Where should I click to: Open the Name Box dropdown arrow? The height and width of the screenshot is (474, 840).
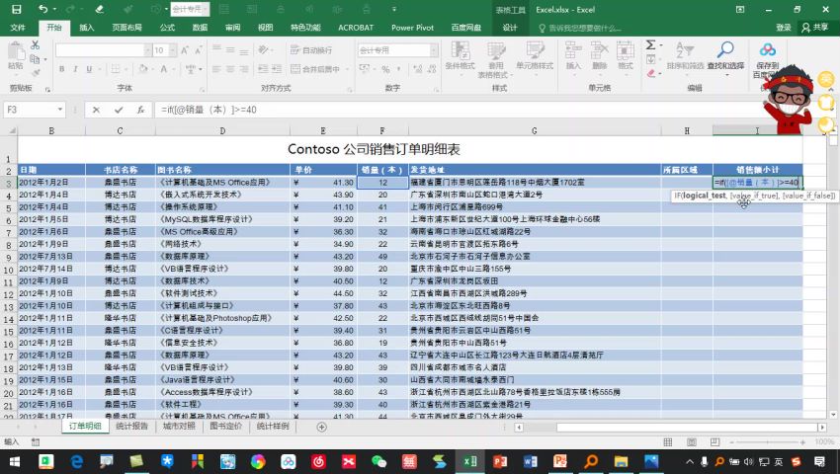point(60,110)
